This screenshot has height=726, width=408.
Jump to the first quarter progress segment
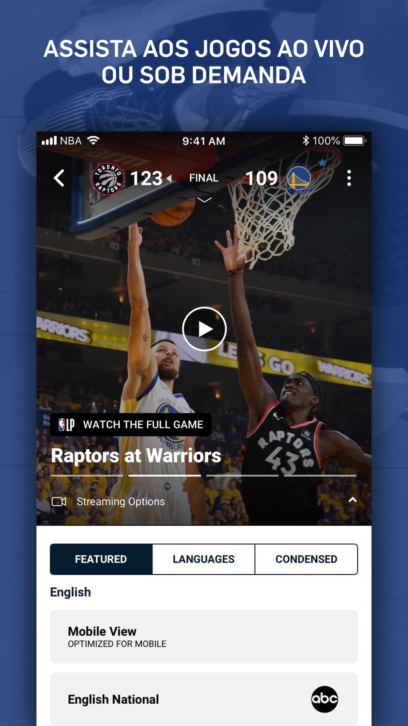(87, 476)
